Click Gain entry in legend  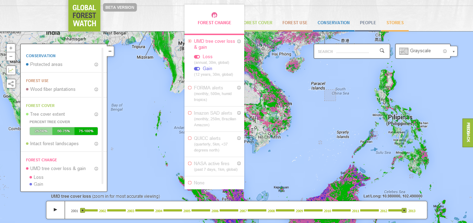click(37, 184)
